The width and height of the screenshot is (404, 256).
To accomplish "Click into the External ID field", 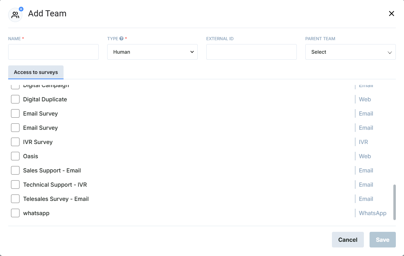I will tap(251, 52).
